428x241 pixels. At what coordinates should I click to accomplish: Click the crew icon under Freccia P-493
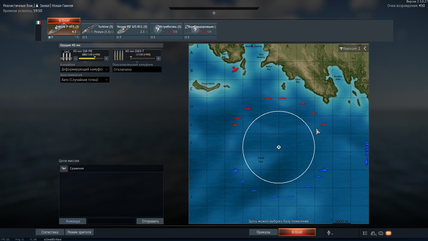49,37
